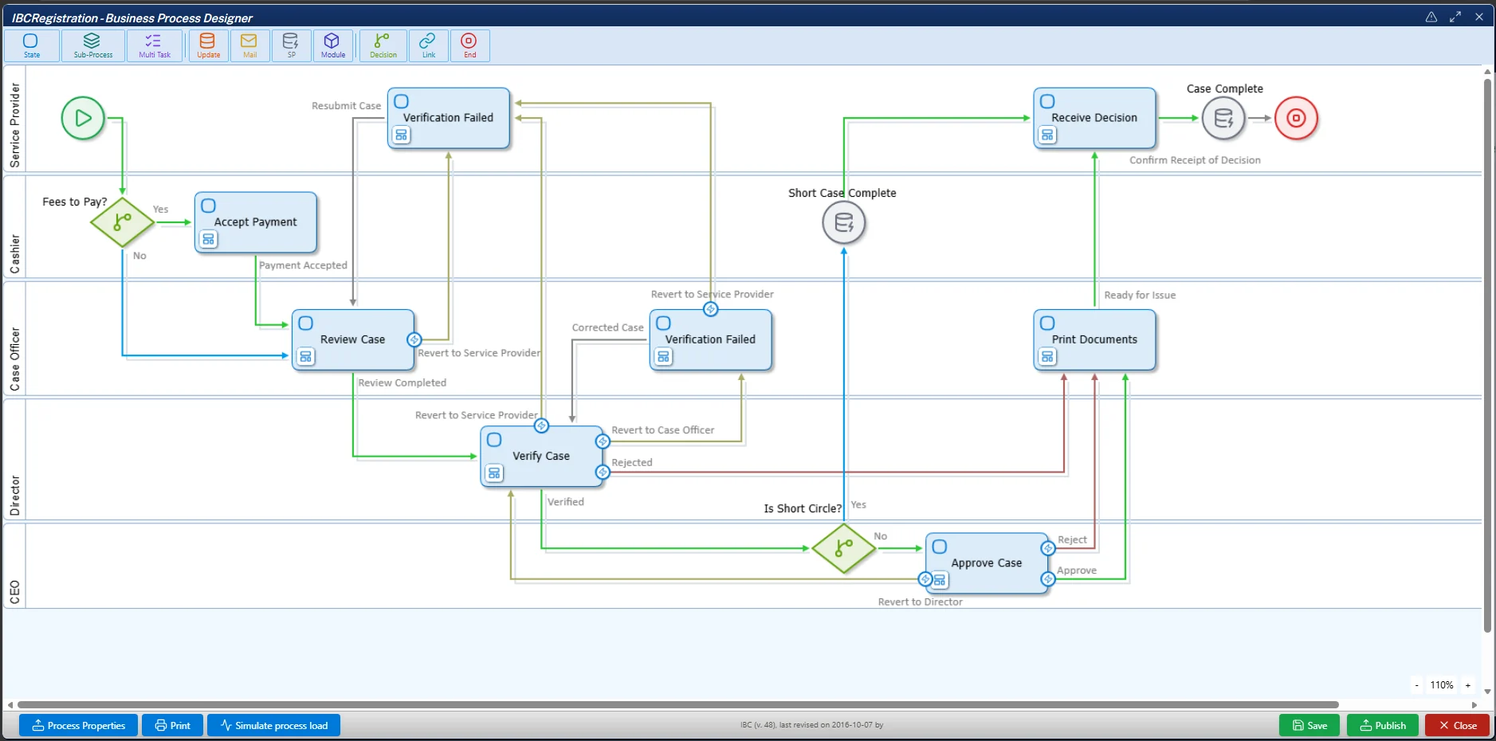
Task: Select the Accept Payment state
Action: pos(256,222)
